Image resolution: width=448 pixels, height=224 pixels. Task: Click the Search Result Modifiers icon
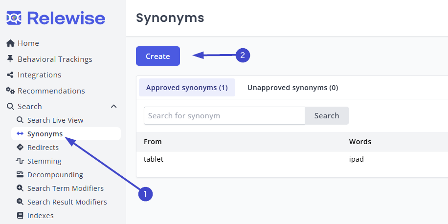coord(20,202)
